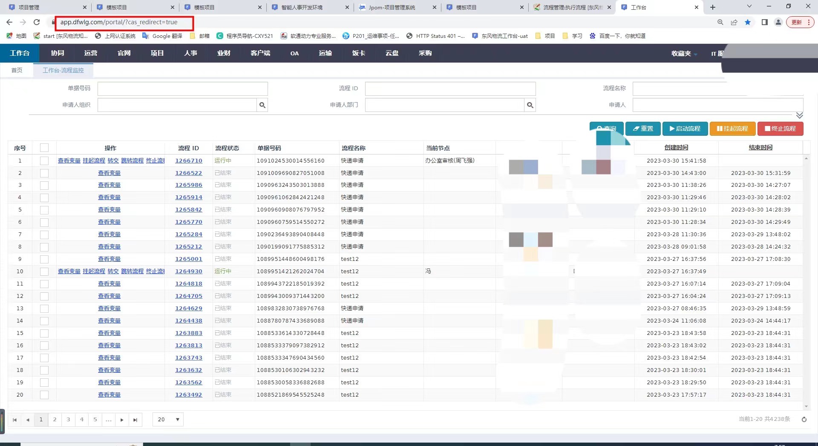Click the share page icon
Screen dimensions: 818x446
coord(734,22)
